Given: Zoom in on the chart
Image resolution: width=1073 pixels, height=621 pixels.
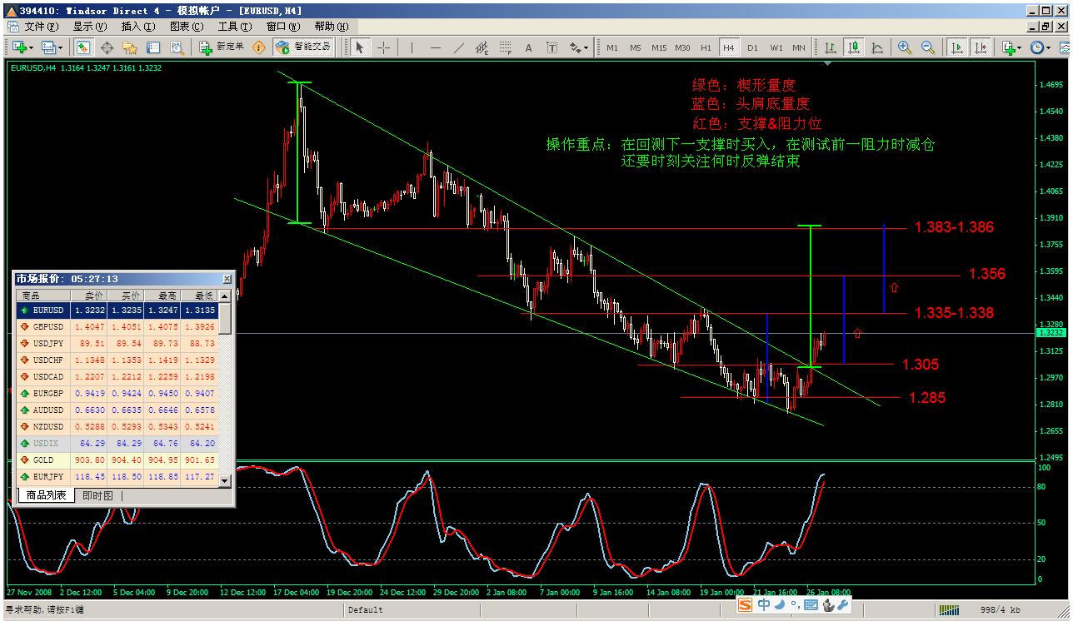Looking at the screenshot, I should coord(905,47).
